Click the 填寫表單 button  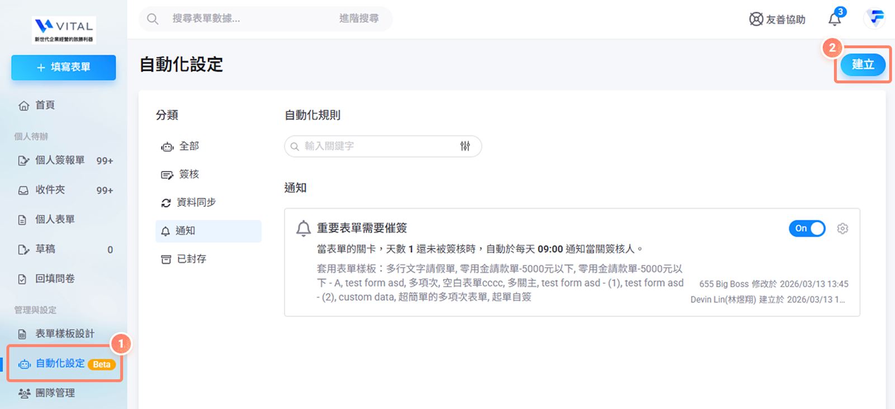pos(64,68)
